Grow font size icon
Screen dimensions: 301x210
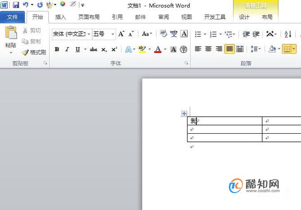pyautogui.click(x=121, y=34)
